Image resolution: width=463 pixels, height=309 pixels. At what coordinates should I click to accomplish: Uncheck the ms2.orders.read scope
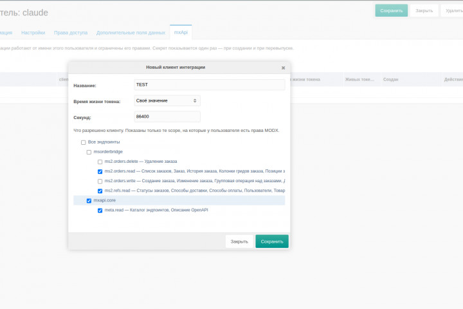pos(100,171)
